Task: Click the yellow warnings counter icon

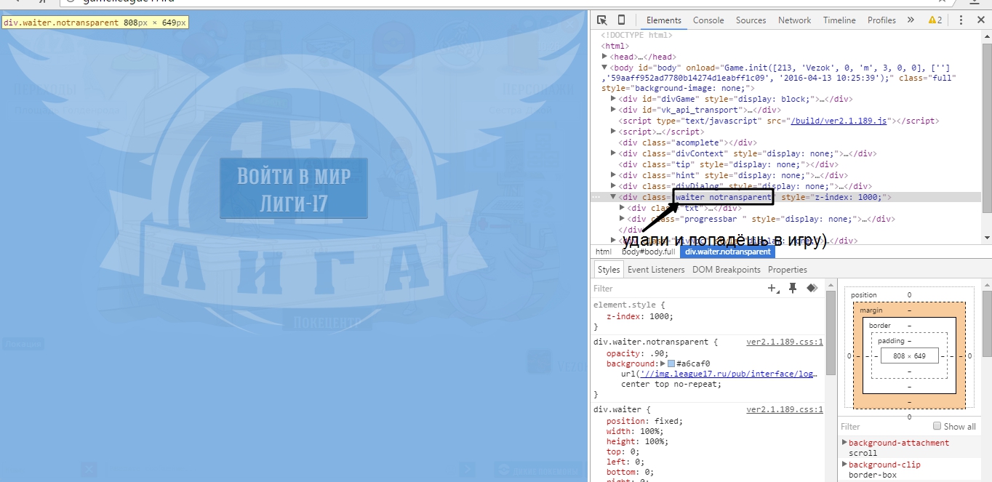Action: pyautogui.click(x=935, y=20)
